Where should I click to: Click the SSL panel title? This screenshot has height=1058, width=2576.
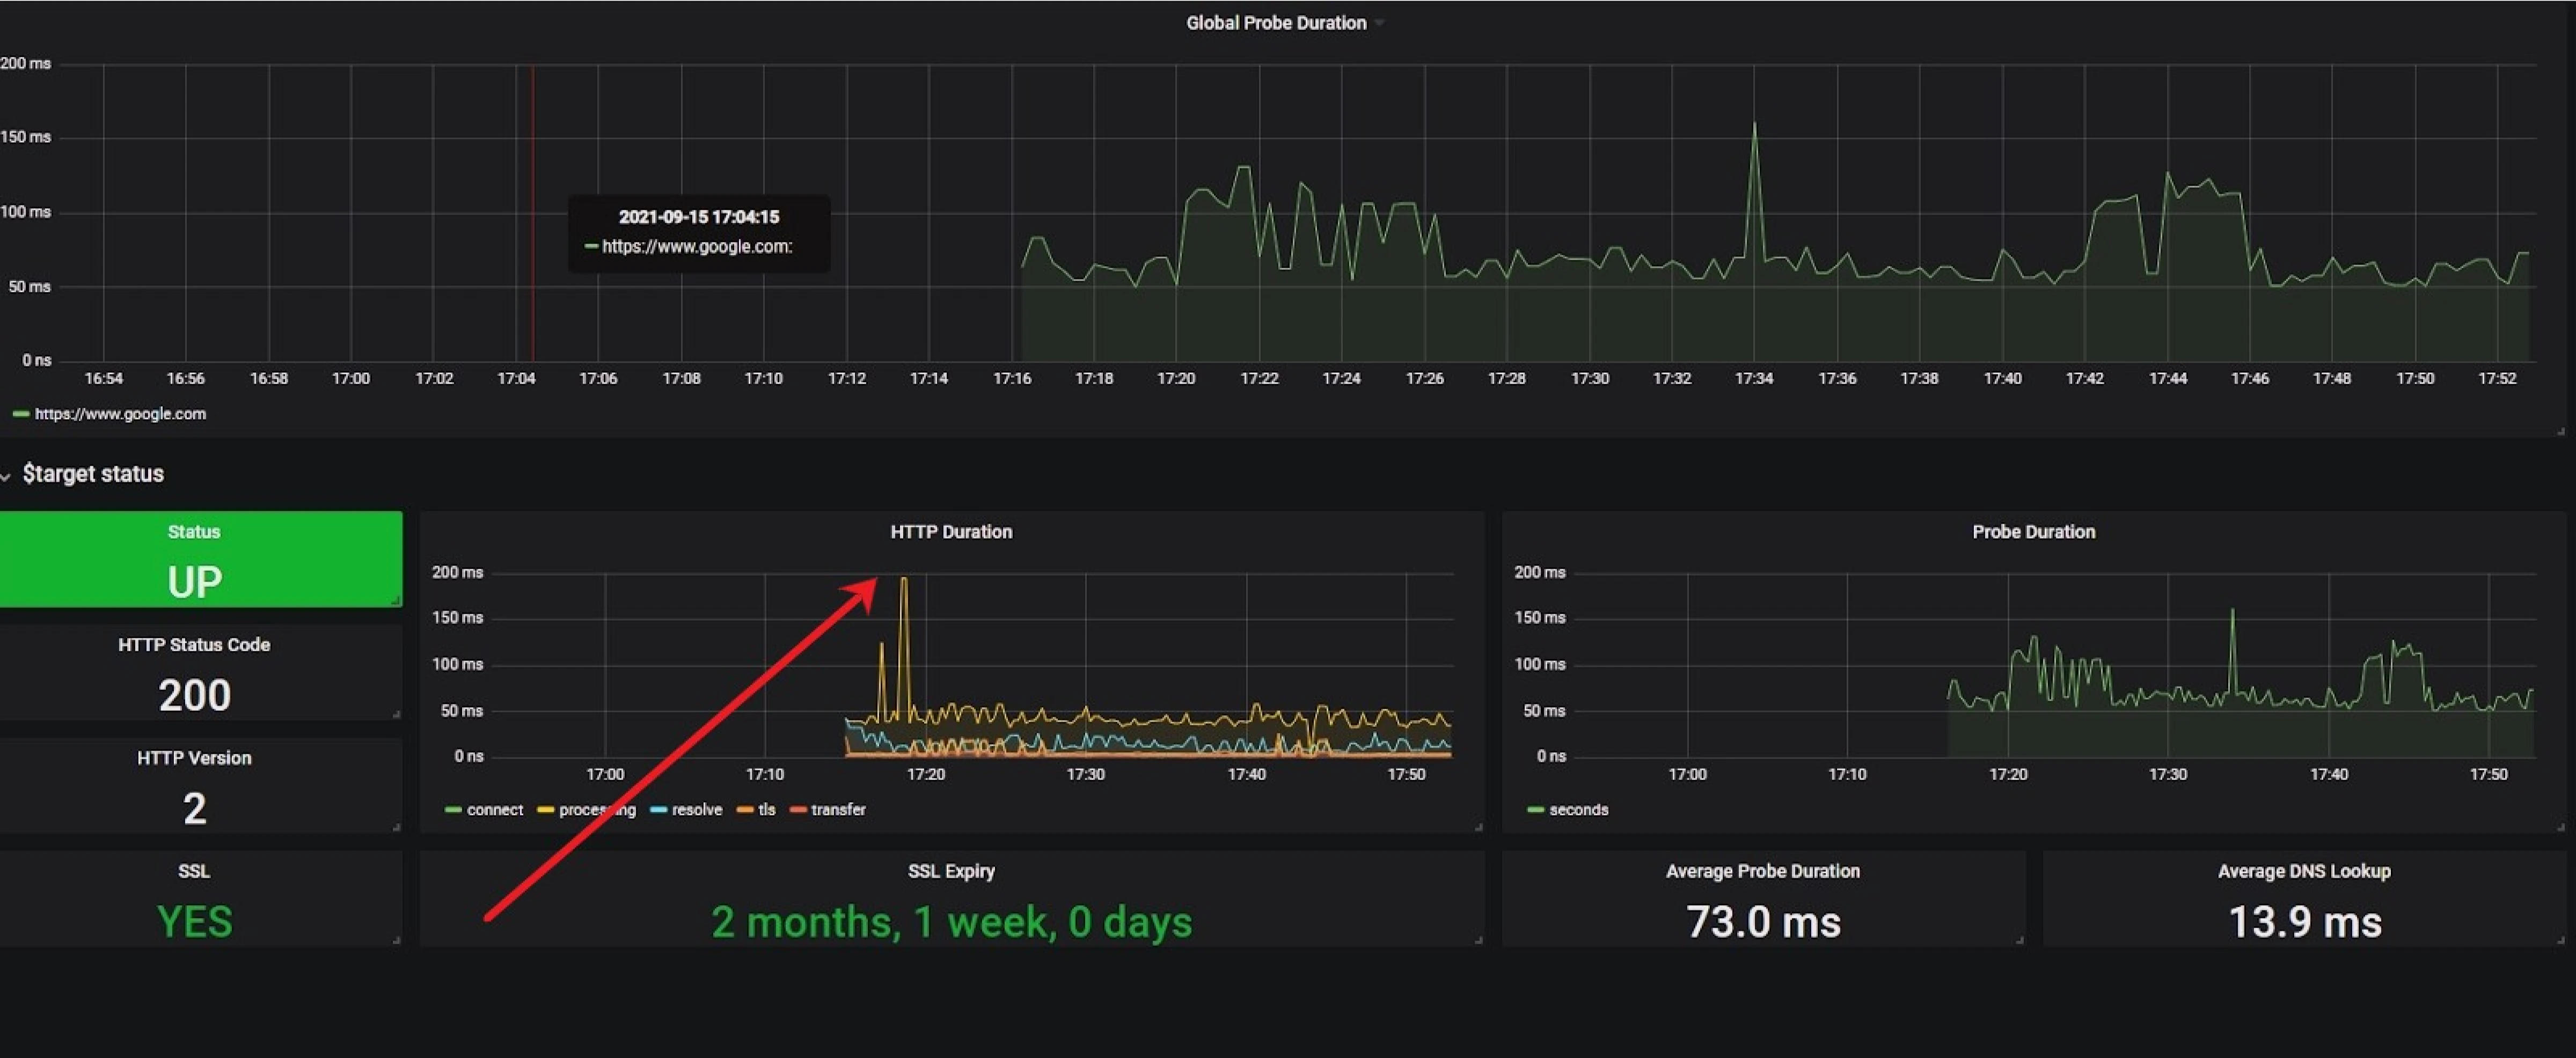coord(194,871)
